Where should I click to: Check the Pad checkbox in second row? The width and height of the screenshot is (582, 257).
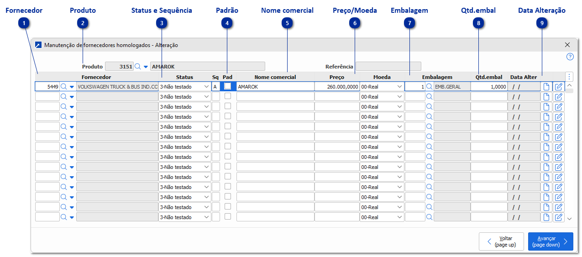coord(227,96)
